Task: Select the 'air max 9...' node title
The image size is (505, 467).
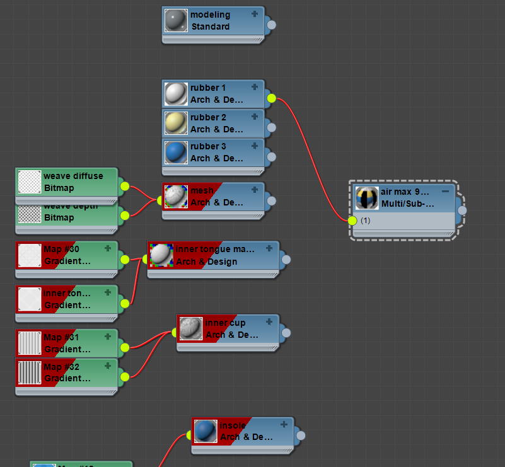Action: (405, 192)
